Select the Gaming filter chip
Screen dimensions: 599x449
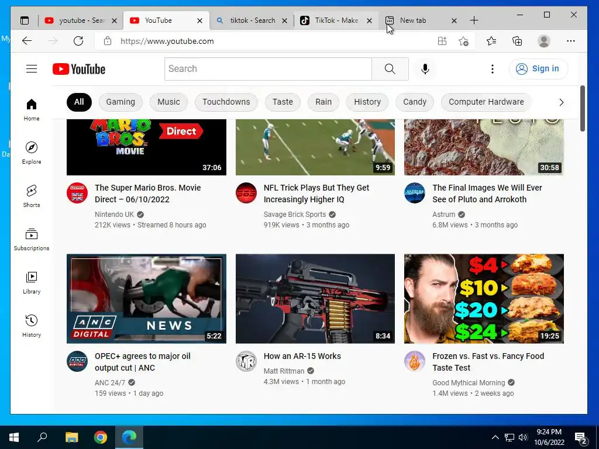coord(121,102)
